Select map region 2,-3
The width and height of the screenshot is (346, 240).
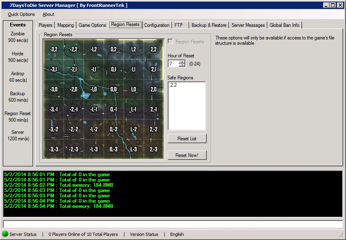[153, 149]
